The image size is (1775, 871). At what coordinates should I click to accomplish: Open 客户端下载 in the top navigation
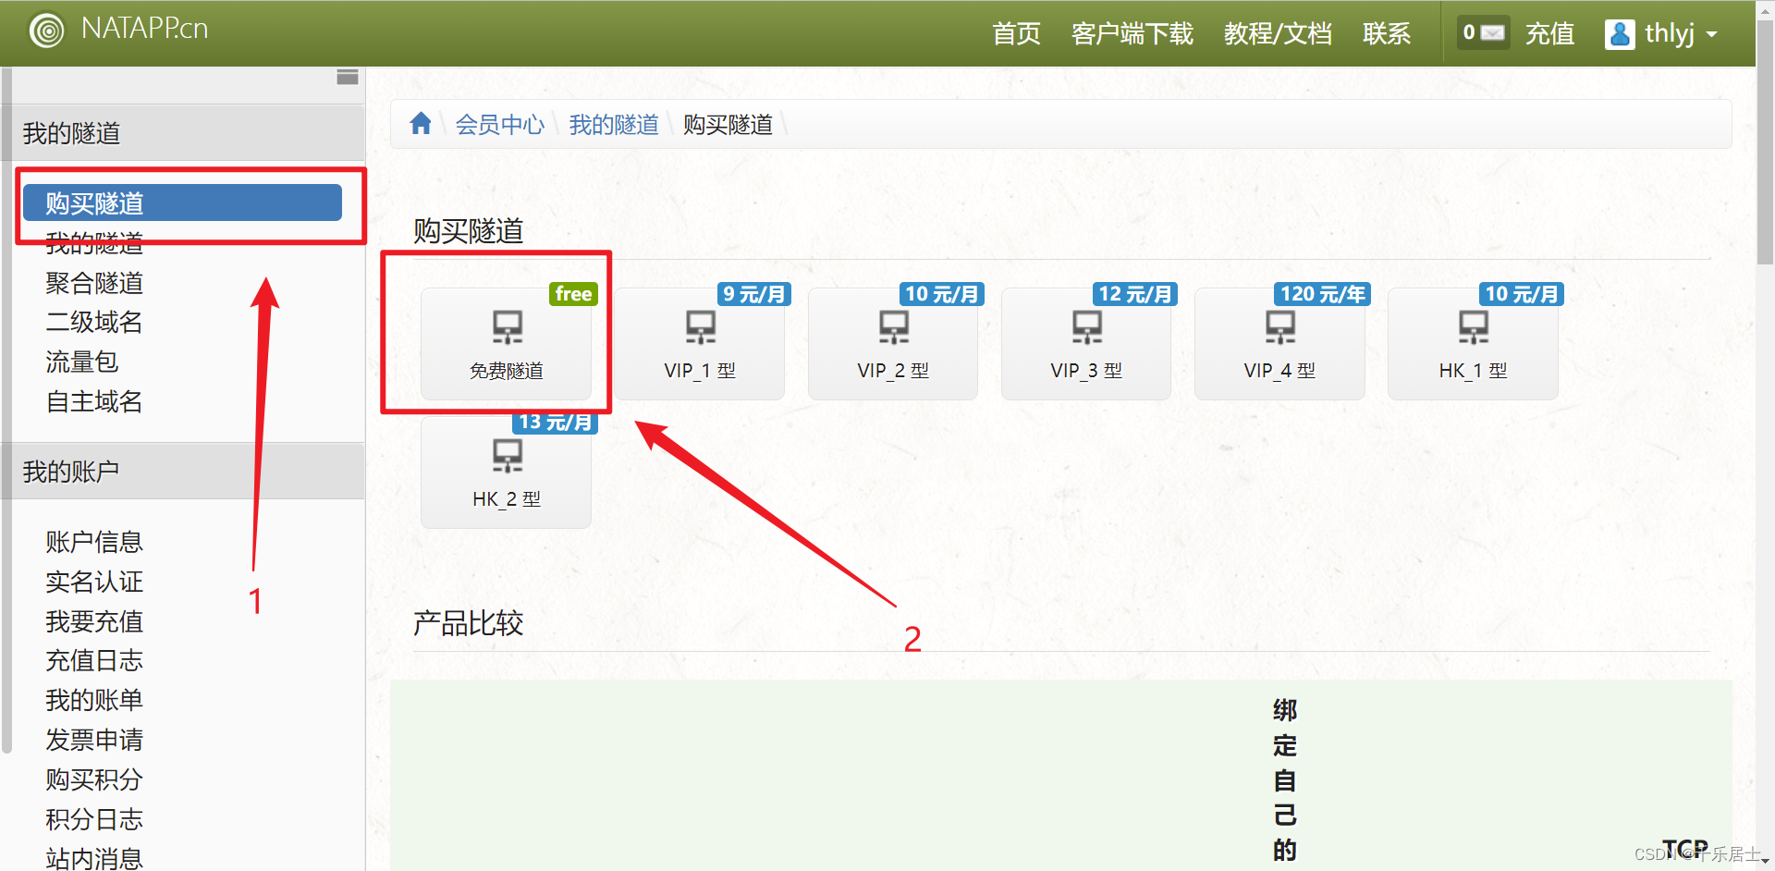[x=1132, y=33]
